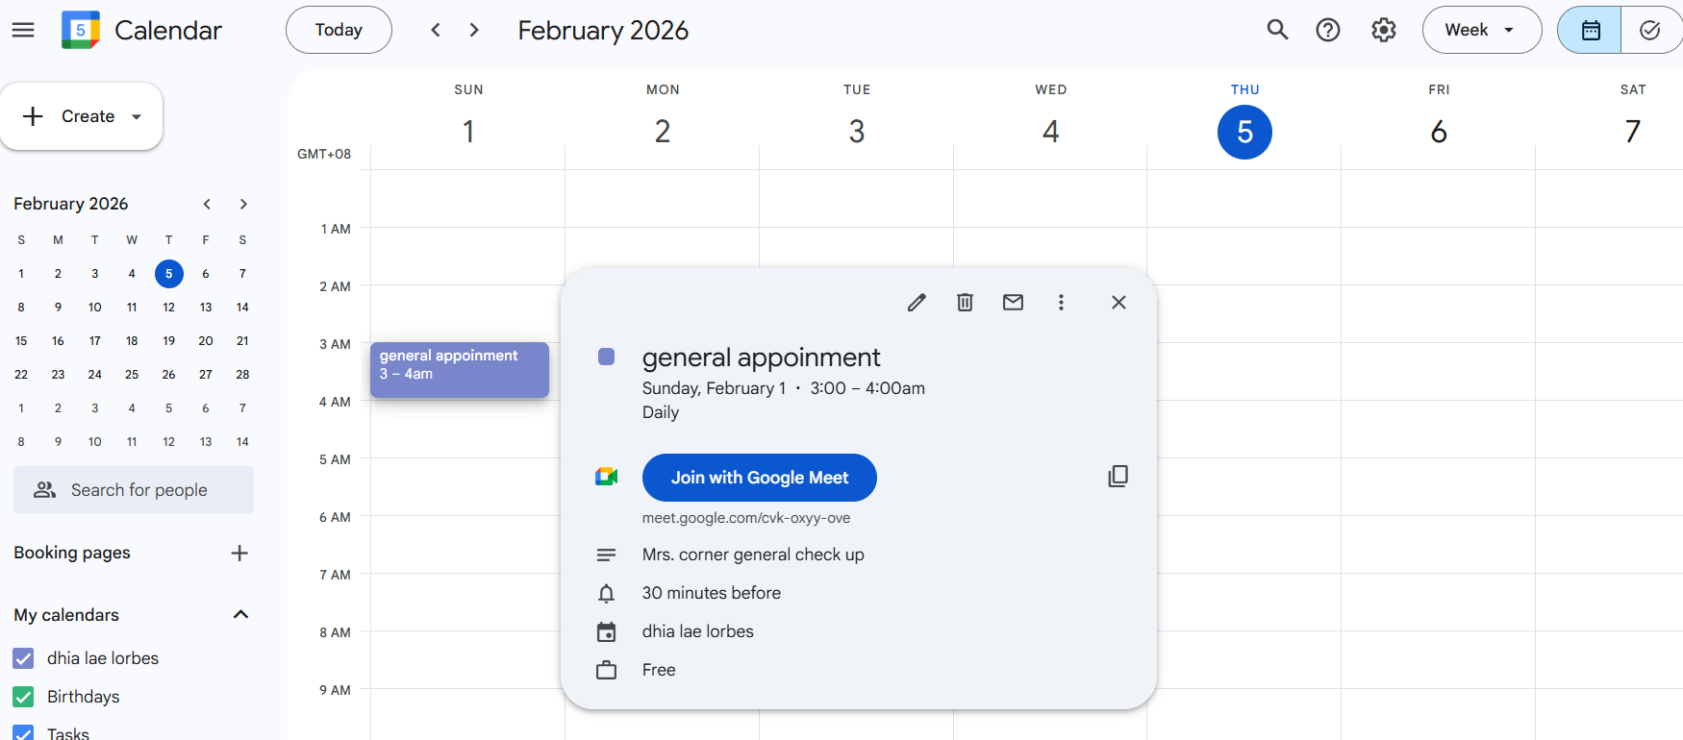Select February 19 in the mini calendar
This screenshot has height=740, width=1683.
pos(168,341)
